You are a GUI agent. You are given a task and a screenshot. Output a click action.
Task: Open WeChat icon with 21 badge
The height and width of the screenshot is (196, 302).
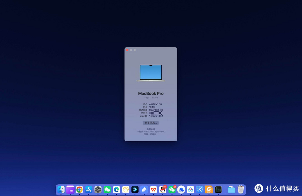[x=172, y=190]
